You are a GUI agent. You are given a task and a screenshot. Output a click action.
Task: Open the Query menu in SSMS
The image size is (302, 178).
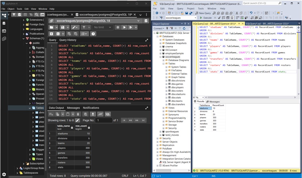pos(180,9)
